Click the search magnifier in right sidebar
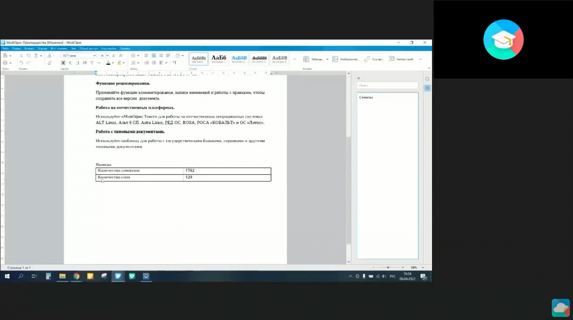Viewport: 573px width, 320px height. click(x=427, y=79)
